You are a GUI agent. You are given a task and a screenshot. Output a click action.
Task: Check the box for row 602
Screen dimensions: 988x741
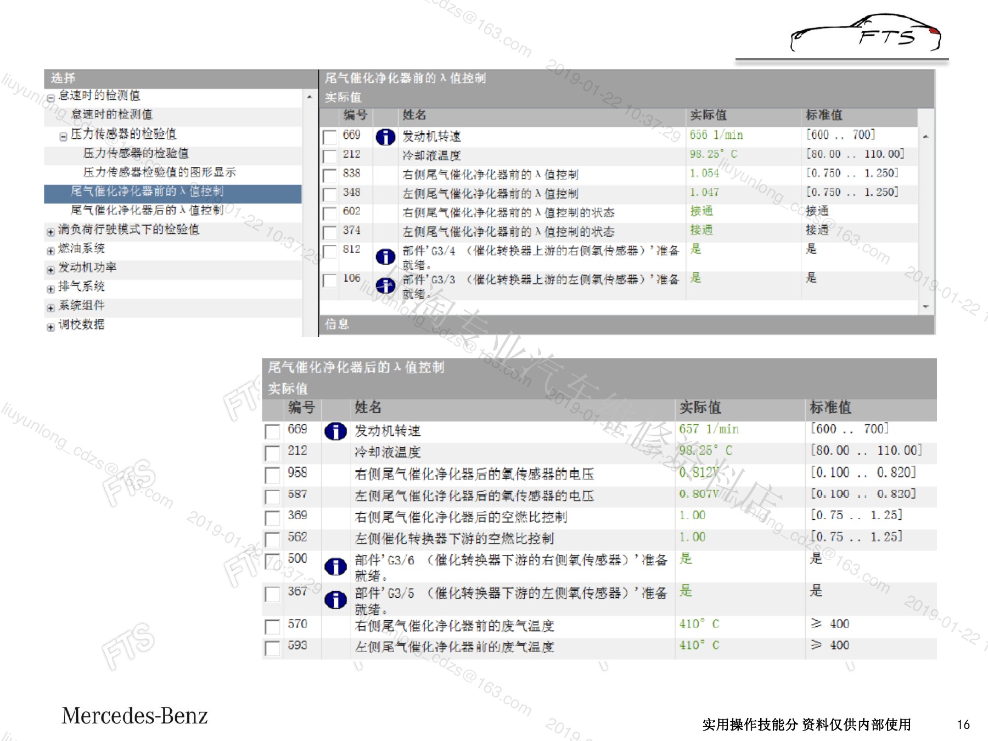(330, 214)
